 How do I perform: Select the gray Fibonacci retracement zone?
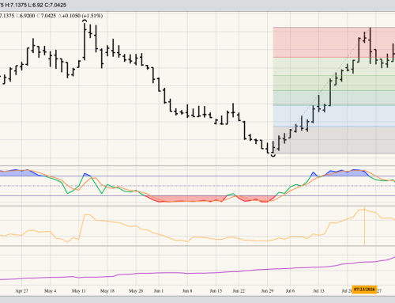tap(334, 140)
